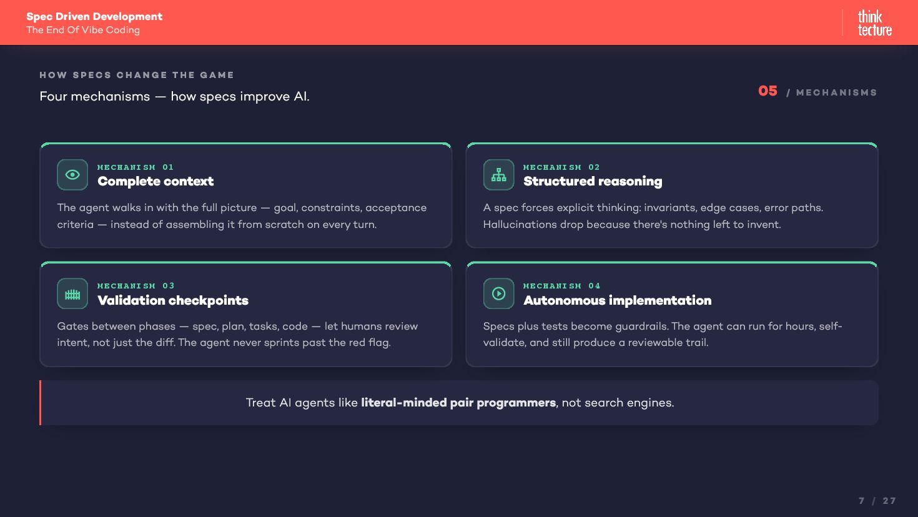
Task: Click the hierarchy icon beside Structured reasoning
Action: [498, 175]
